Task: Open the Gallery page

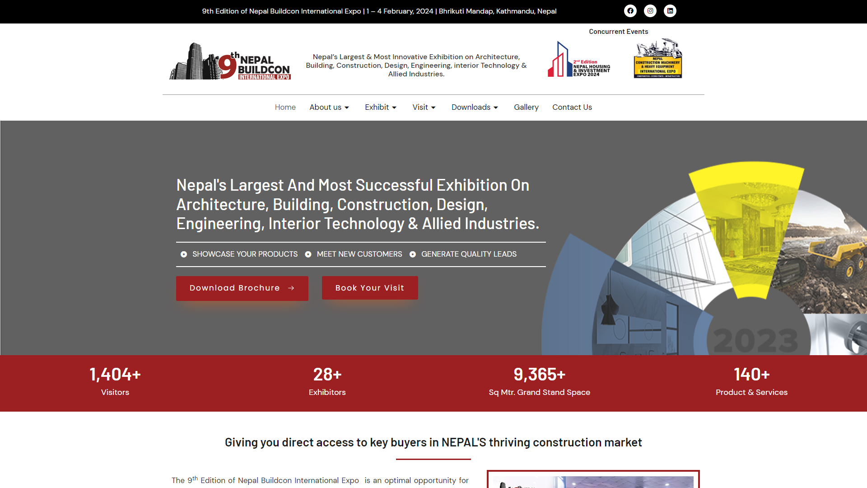Action: (x=526, y=107)
